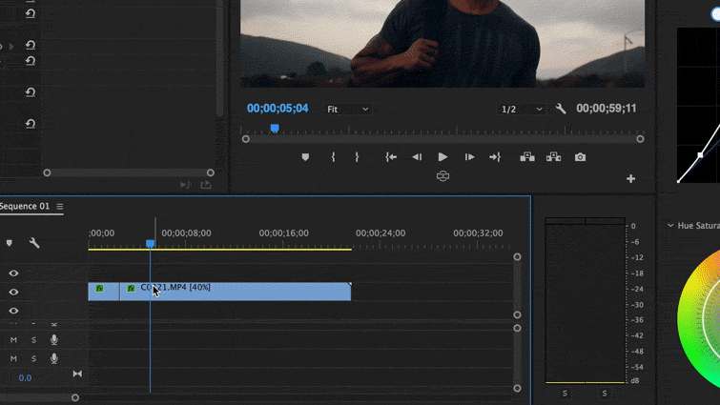Add a marker in Program Monitor
Screen dimensions: 720x405
[305, 157]
